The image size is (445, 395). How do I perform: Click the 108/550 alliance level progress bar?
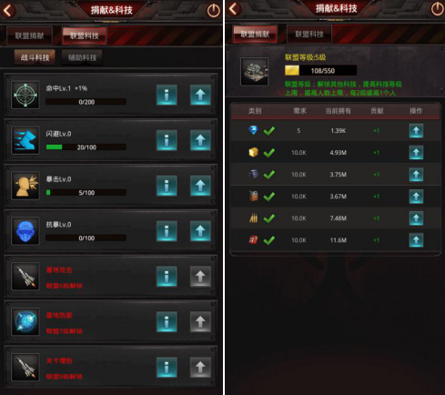pos(320,71)
